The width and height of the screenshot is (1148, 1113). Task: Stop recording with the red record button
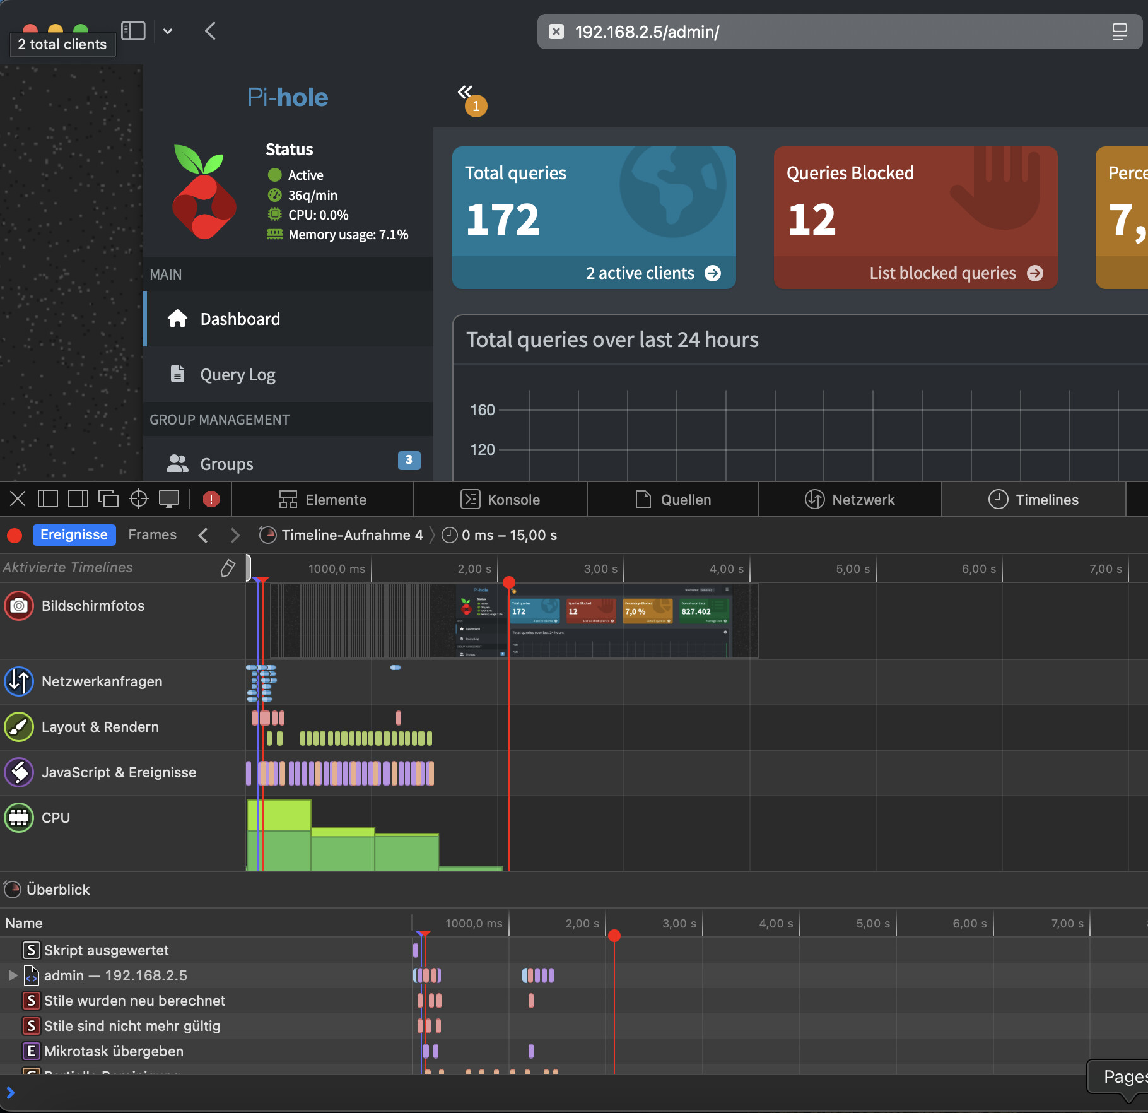tap(15, 536)
